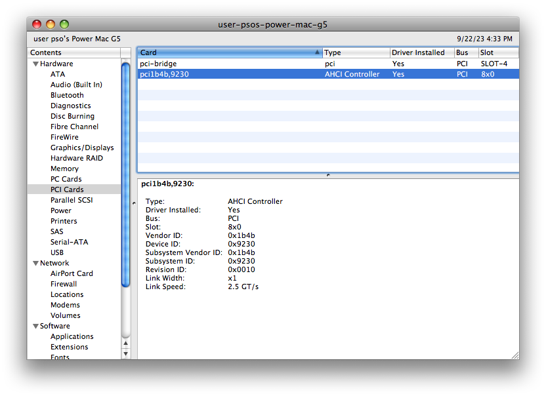Open the Serial-ATA section
546x396 pixels.
[x=68, y=242]
